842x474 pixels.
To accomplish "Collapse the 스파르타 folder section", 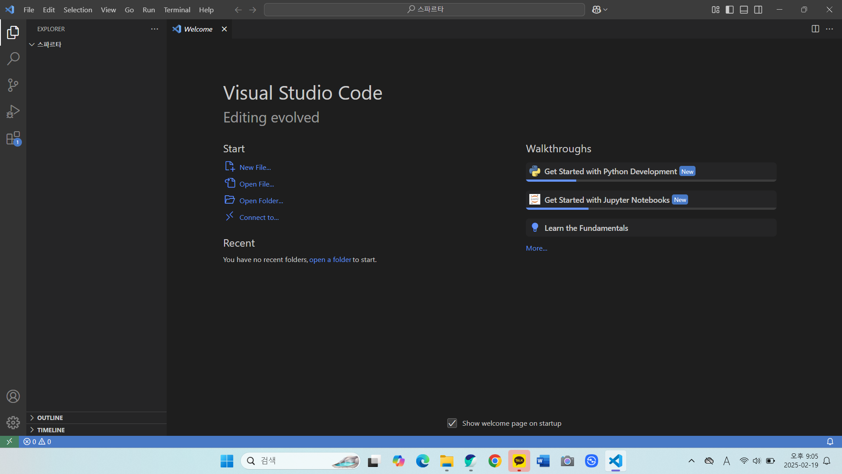I will point(96,44).
